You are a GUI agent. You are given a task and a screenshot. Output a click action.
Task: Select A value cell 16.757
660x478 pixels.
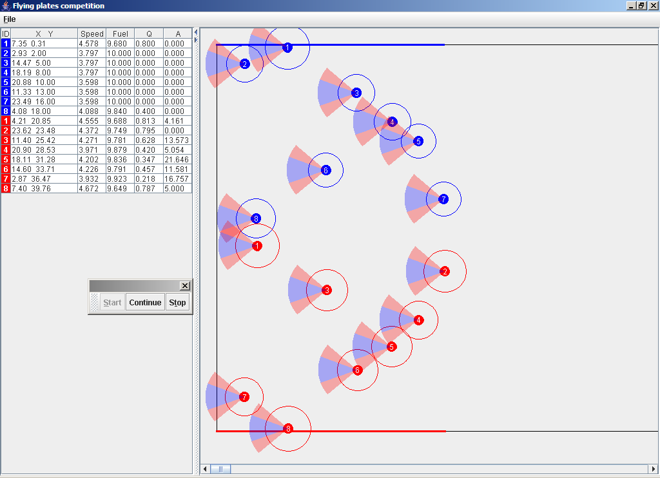(x=178, y=179)
